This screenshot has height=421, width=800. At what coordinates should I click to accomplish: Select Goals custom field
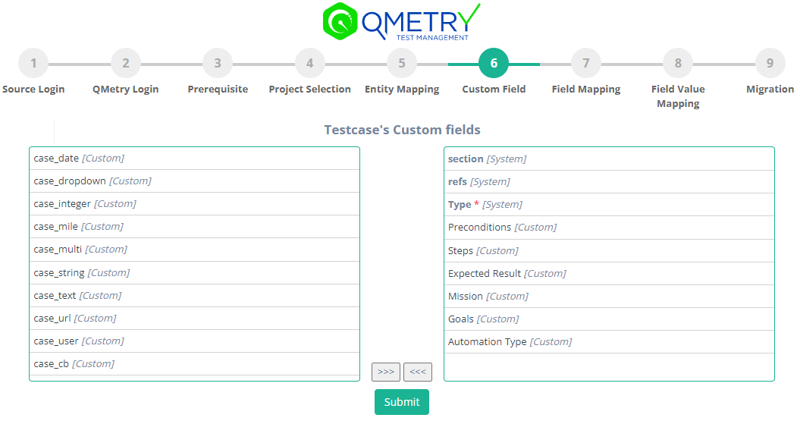(x=609, y=319)
